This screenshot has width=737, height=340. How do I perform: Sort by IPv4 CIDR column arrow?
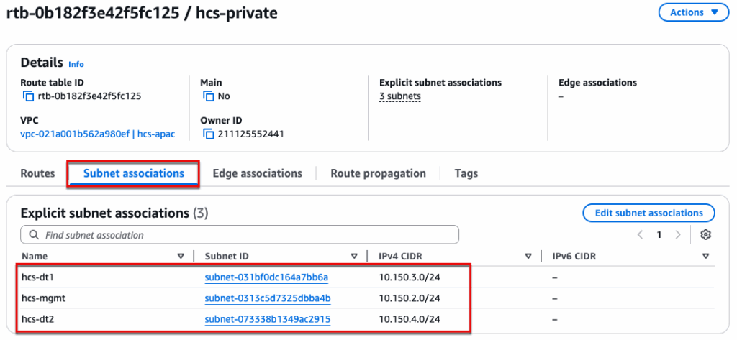coord(529,257)
